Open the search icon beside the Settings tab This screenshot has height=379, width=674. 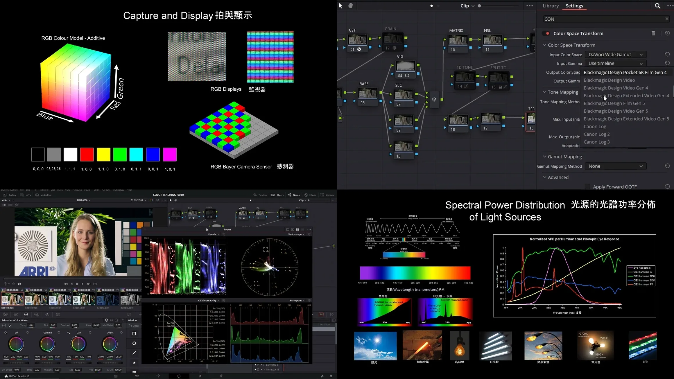(657, 6)
